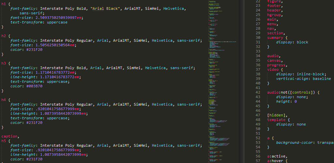Viewport: 334px width, 163px height.
Task: Click the code minimap between the panes
Action: 224,81
